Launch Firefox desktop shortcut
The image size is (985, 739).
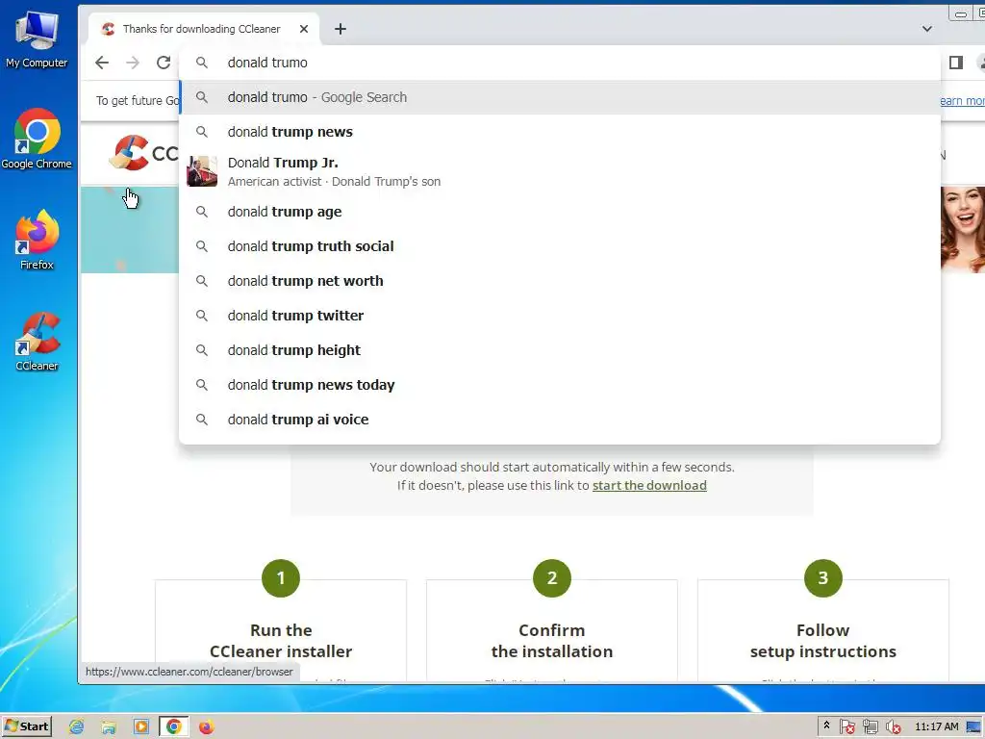click(x=37, y=240)
